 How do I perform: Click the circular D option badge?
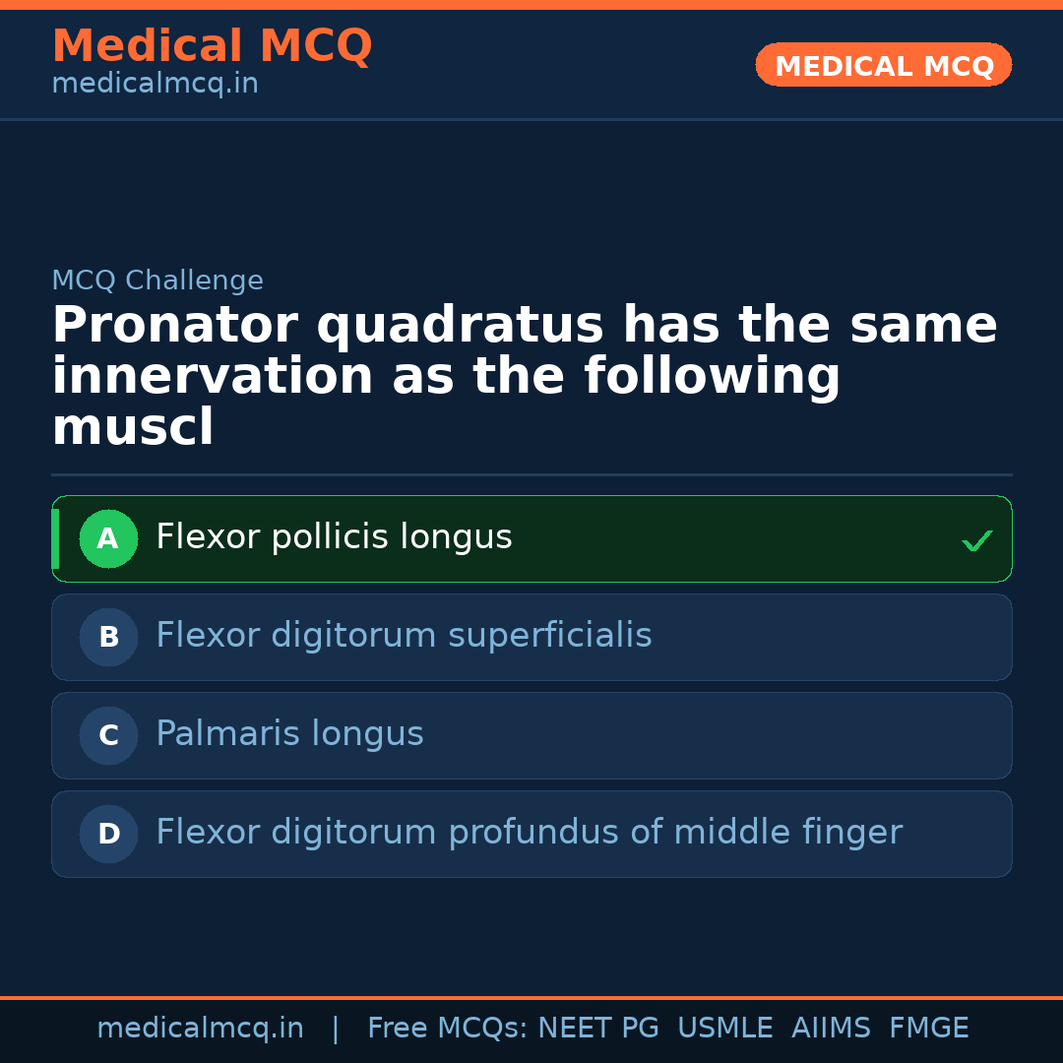[x=108, y=834]
